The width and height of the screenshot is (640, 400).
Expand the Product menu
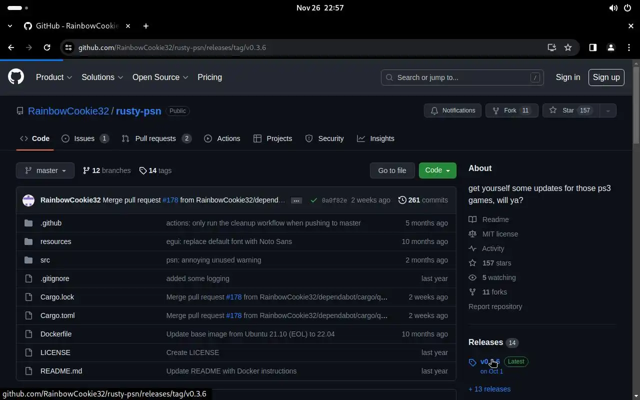coord(54,77)
